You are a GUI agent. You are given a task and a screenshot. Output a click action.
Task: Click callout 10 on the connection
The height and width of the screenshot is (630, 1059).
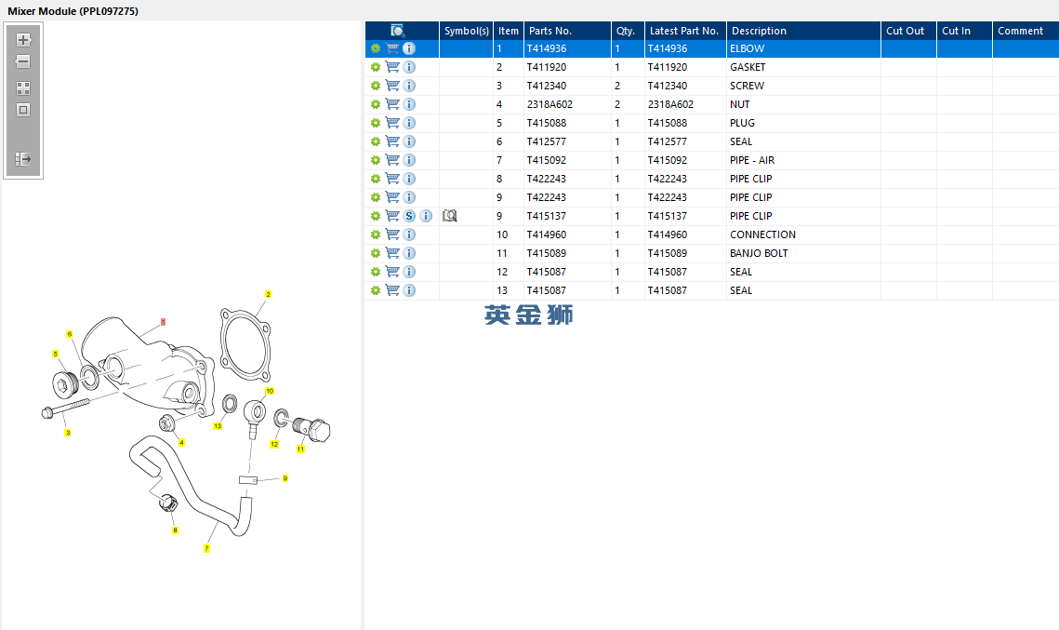point(270,392)
